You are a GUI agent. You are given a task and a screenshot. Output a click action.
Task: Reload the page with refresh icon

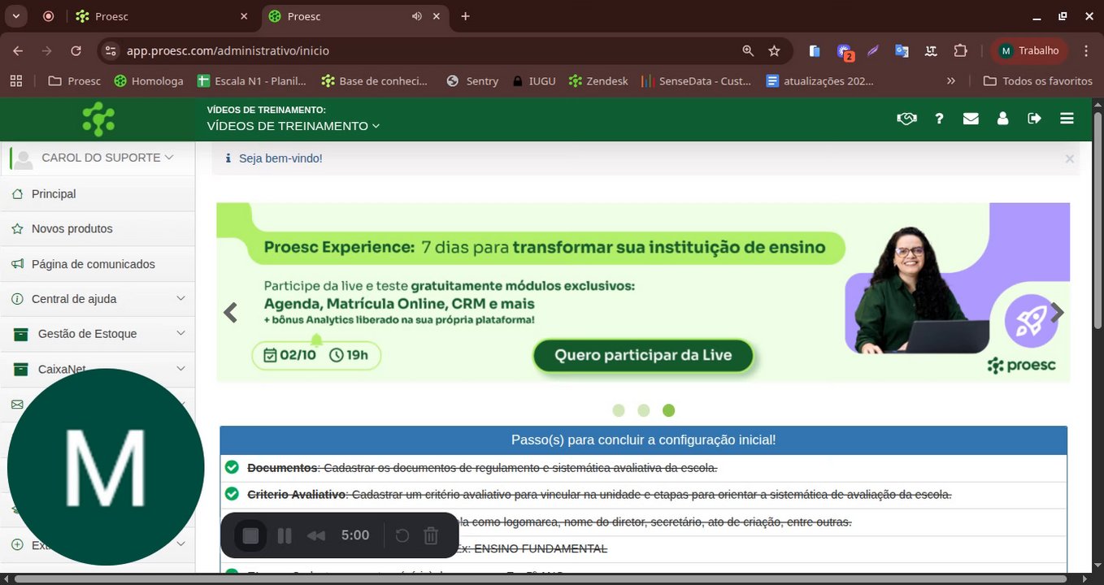tap(76, 50)
